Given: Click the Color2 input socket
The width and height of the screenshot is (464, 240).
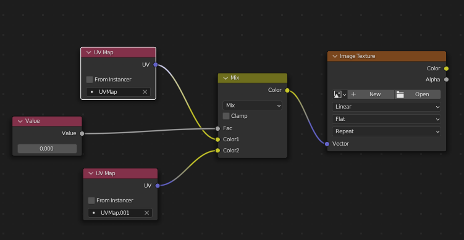Looking at the screenshot, I should point(218,151).
